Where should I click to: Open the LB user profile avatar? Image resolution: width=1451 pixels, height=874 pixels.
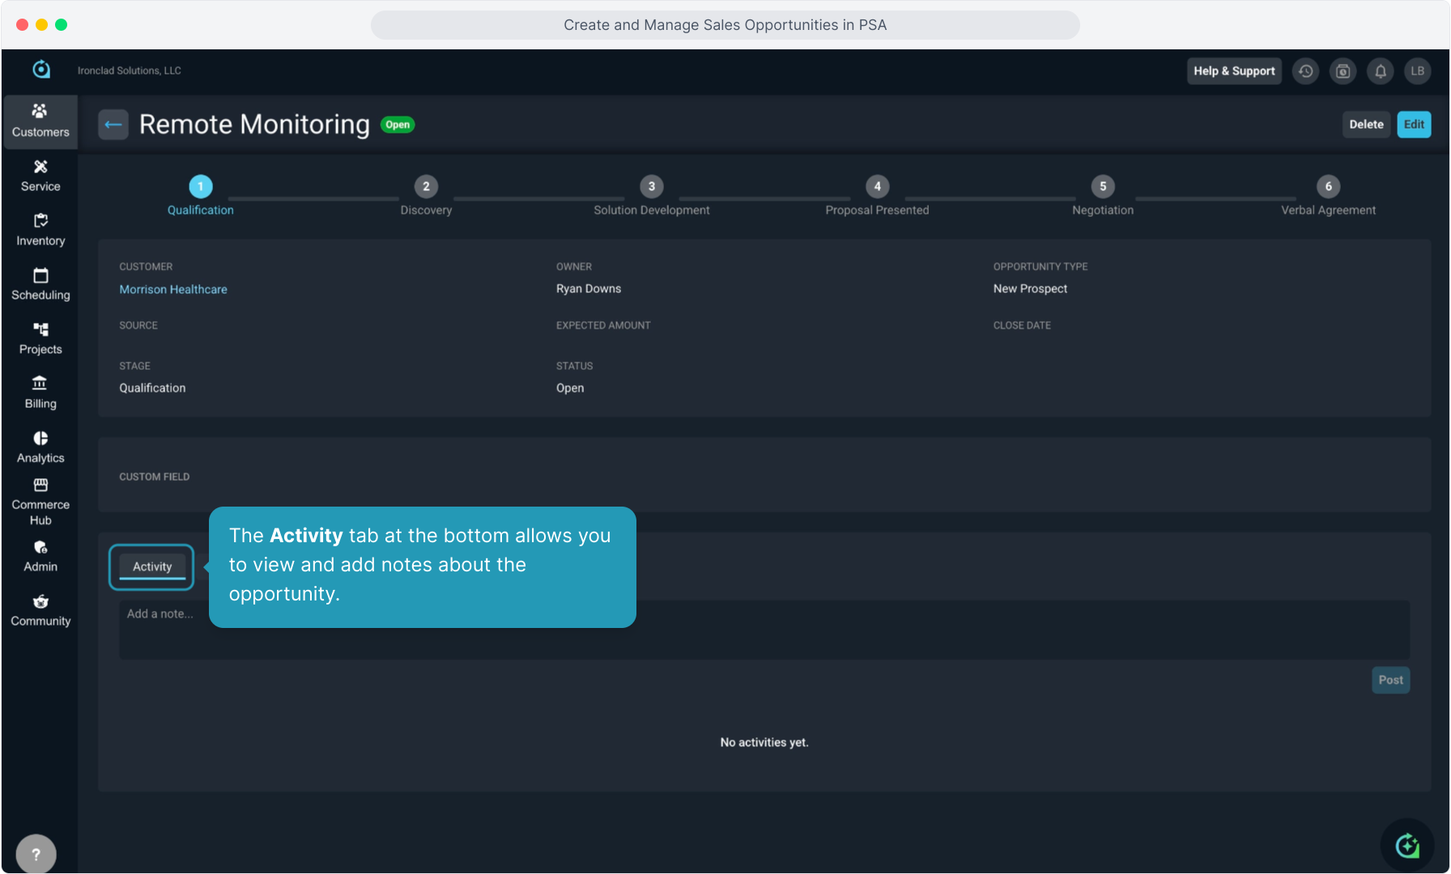(x=1417, y=71)
